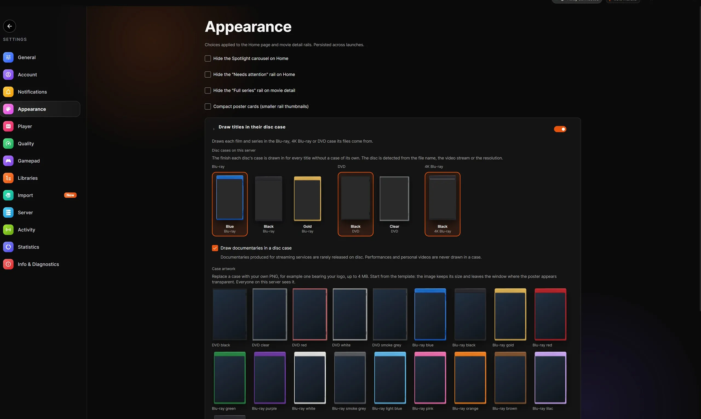This screenshot has width=701, height=419.
Task: Open General settings icon
Action: pos(8,57)
